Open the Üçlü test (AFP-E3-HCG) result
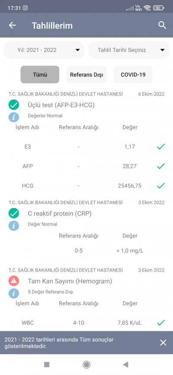Screen dimensions: 173x375 click(x=61, y=105)
